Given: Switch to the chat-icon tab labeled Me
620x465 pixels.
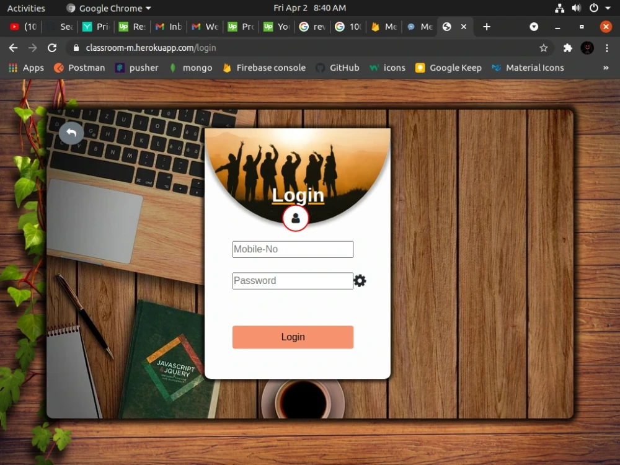Looking at the screenshot, I should 420,27.
